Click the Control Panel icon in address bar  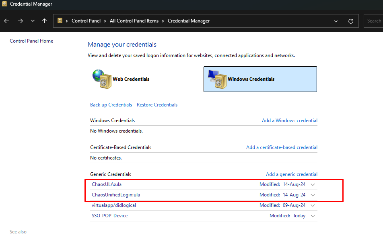click(60, 21)
